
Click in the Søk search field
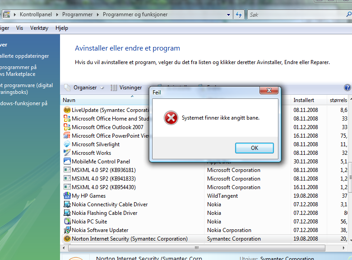(296, 14)
